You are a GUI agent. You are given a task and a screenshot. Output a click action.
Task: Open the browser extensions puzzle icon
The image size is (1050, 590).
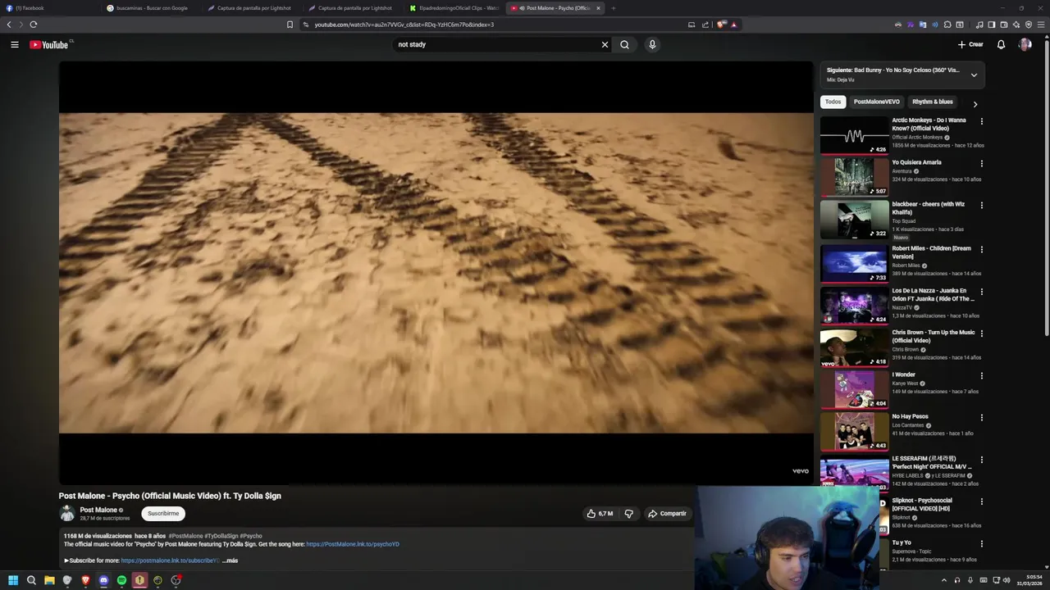pyautogui.click(x=947, y=25)
